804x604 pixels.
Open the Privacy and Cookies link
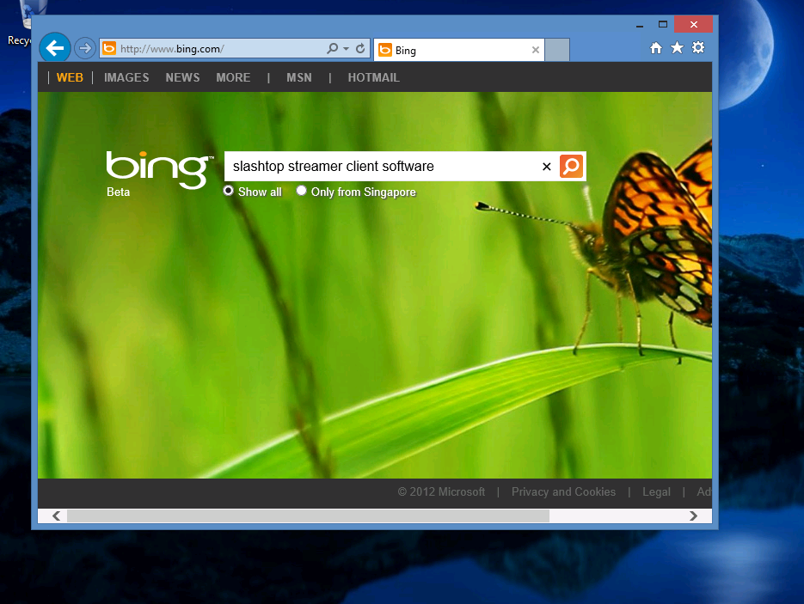tap(563, 492)
